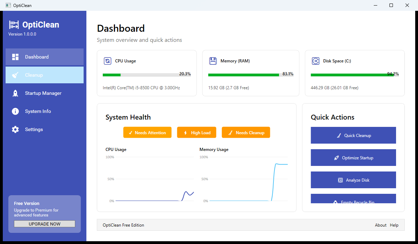Click the Startup Manager rocket icon
Viewport: 418px width, 244px height.
[x=15, y=93]
